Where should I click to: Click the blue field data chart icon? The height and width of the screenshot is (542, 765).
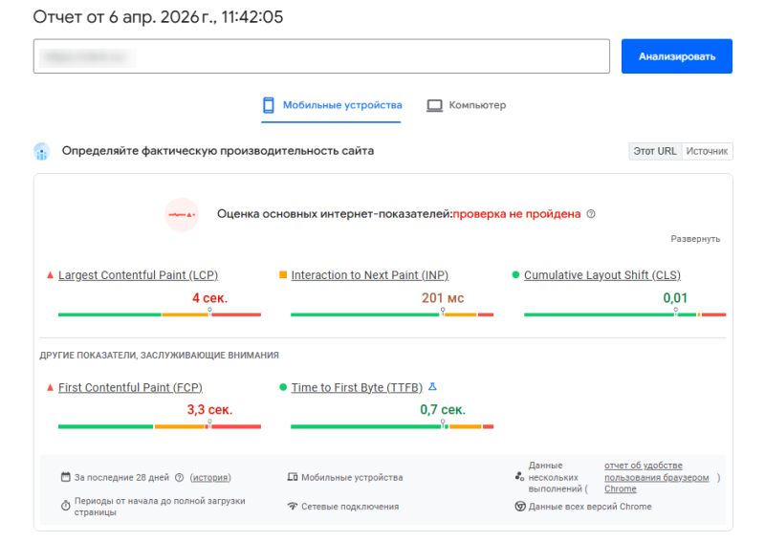(x=42, y=151)
